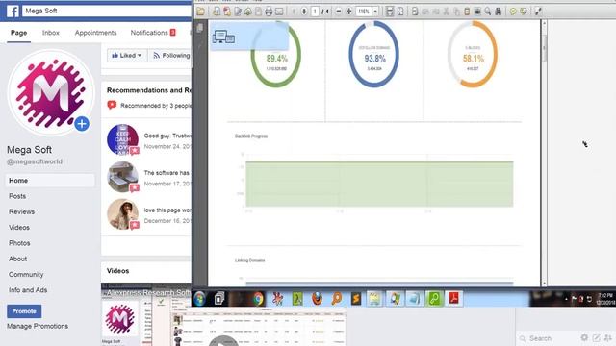This screenshot has width=616, height=346.
Task: Click the 89.4% green donut chart
Action: 276,54
